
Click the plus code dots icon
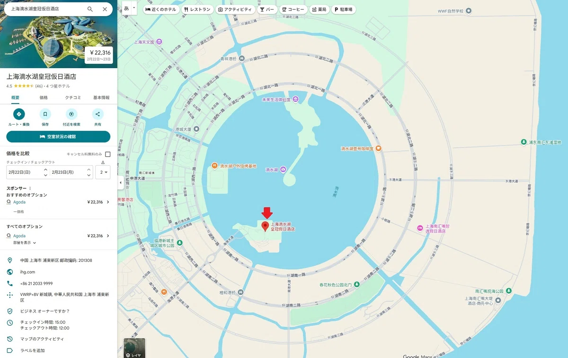(x=9, y=295)
